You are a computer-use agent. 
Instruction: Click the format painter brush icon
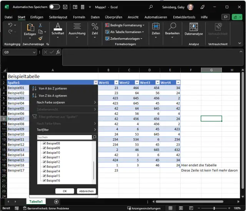[40, 39]
